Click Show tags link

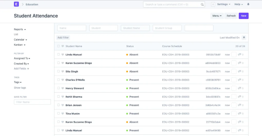point(20,88)
